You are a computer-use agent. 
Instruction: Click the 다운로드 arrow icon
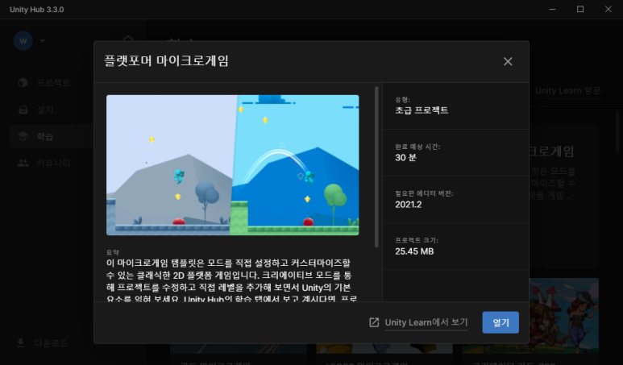21,342
